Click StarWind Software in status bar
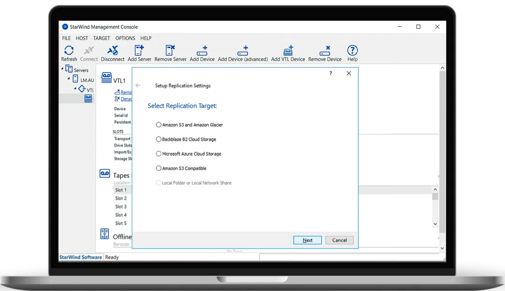This screenshot has width=505, height=291. 81,257
